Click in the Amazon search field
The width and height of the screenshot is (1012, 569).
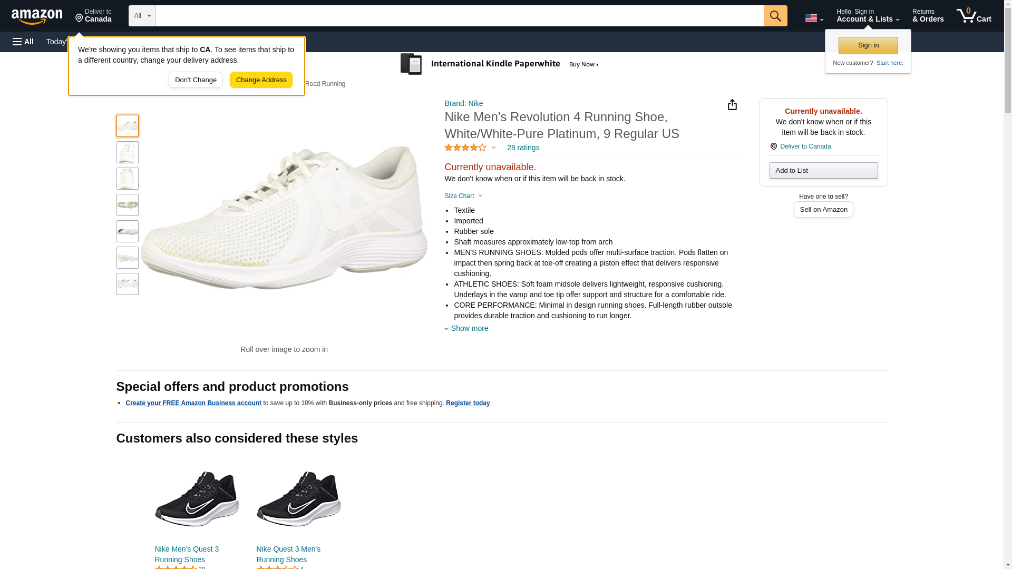point(459,16)
